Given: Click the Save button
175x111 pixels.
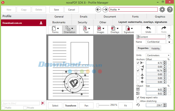Looking at the screenshot, I should pos(57,10).
